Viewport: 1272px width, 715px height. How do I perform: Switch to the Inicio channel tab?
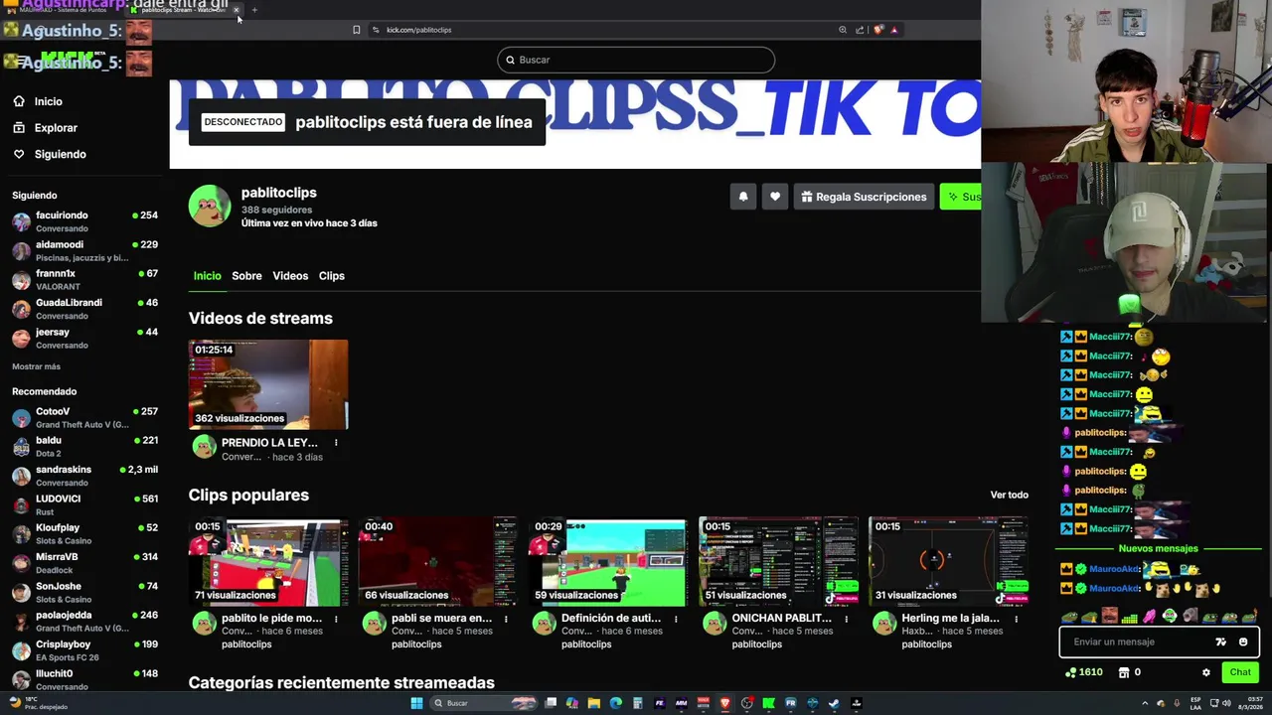pos(207,276)
